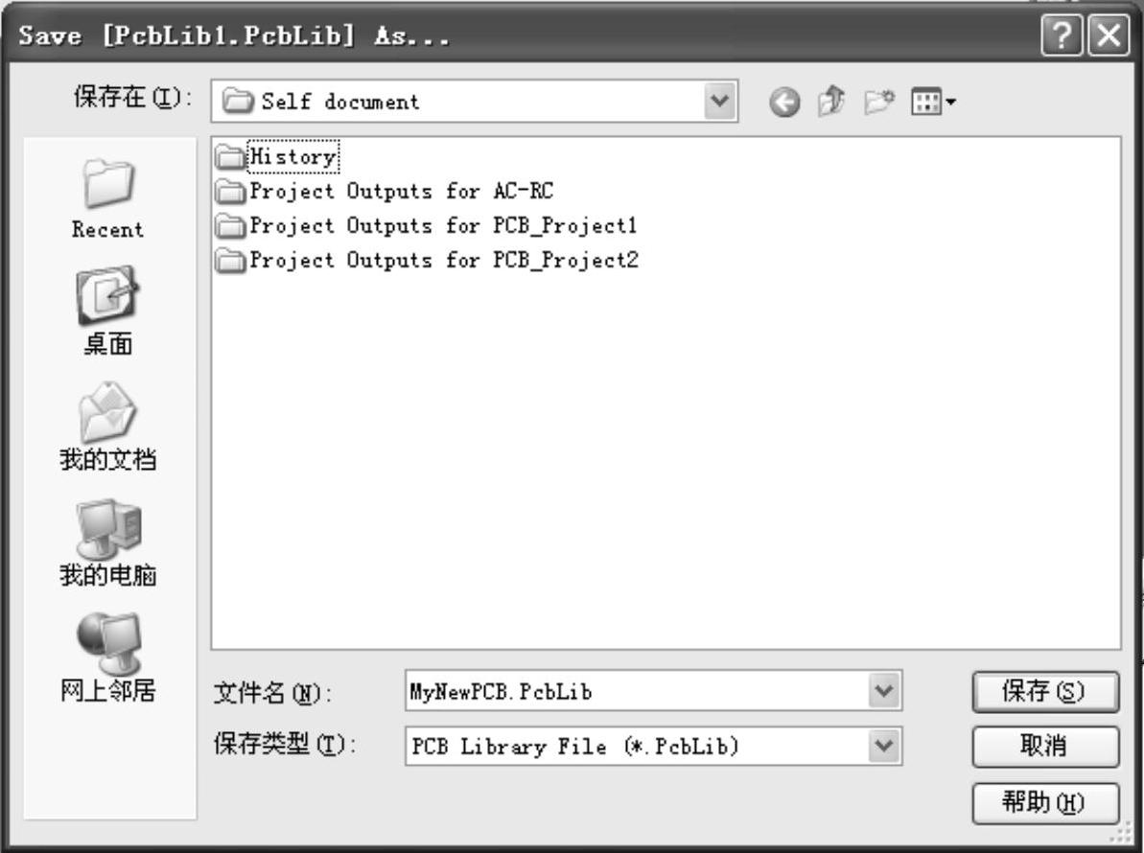
Task: Click the MyNewPCB.PcbLib file name field
Action: (x=636, y=690)
